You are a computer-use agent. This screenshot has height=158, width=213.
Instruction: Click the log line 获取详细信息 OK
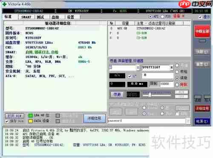[x=38, y=138]
